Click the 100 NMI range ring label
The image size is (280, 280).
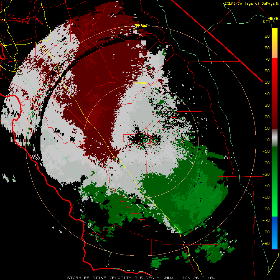(x=141, y=26)
